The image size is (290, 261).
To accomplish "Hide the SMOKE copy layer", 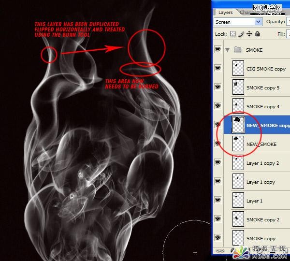I will [217, 238].
